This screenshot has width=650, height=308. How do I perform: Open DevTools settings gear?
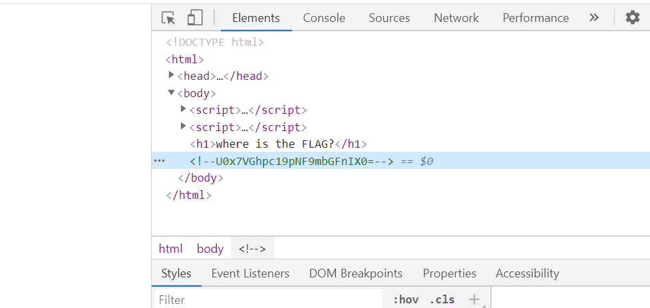[x=633, y=17]
